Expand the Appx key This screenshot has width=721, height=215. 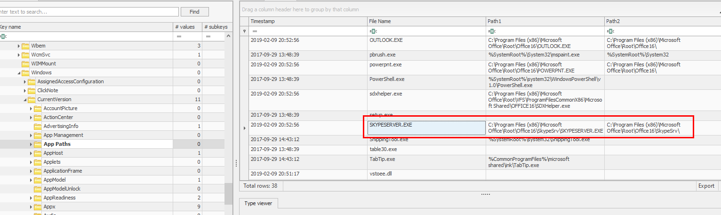coord(31,207)
